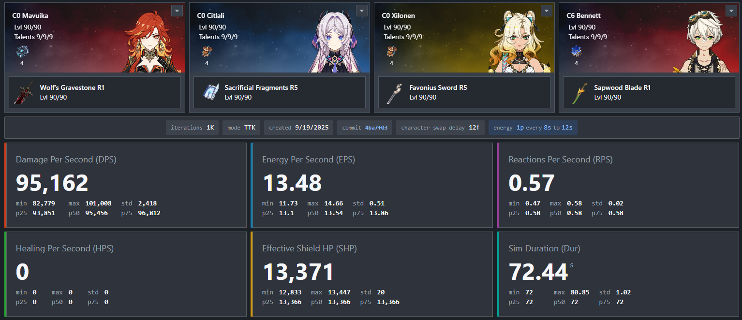The image size is (742, 320).
Task: Click energy 1p every 8s tag
Action: [533, 128]
